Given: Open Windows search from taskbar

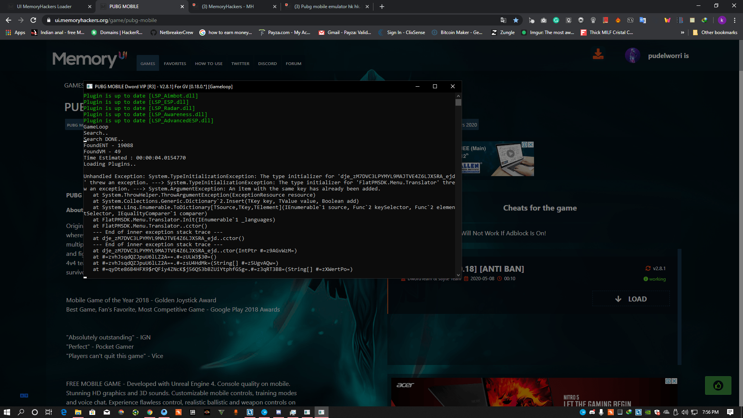Looking at the screenshot, I should pyautogui.click(x=21, y=412).
